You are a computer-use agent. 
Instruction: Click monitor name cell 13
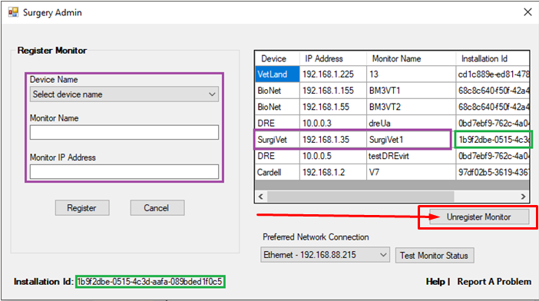[x=411, y=74]
